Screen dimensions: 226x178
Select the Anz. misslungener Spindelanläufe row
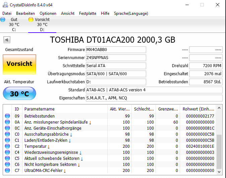point(110,122)
